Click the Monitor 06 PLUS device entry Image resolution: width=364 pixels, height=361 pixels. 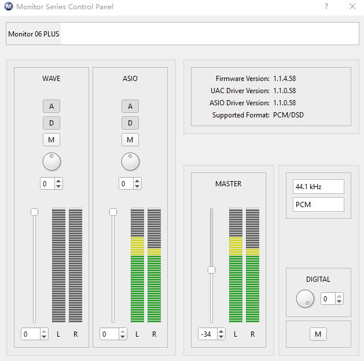[34, 34]
